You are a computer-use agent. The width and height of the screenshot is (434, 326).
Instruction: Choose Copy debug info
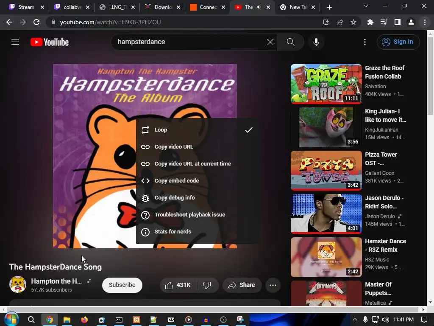pos(198,198)
